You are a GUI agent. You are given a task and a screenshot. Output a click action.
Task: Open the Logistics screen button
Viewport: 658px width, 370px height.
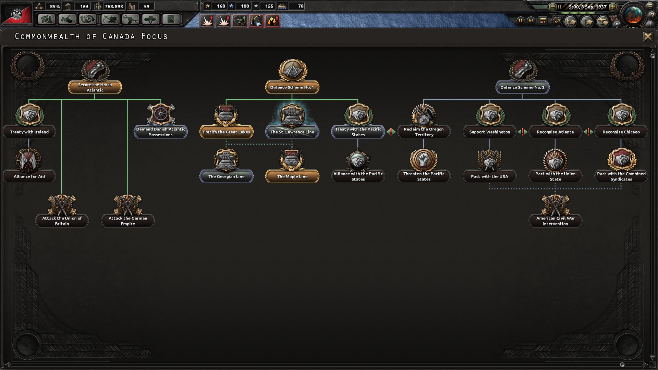click(171, 20)
